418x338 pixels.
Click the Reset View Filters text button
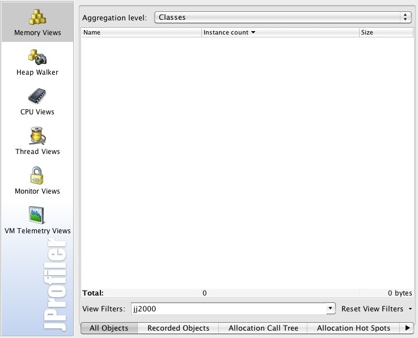tap(372, 309)
